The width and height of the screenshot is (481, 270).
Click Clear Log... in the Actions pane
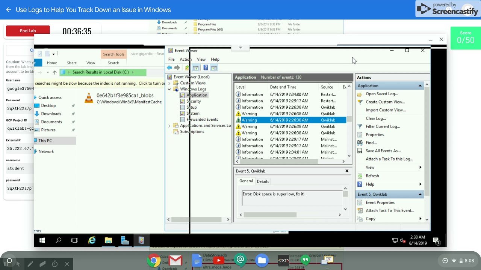click(375, 118)
